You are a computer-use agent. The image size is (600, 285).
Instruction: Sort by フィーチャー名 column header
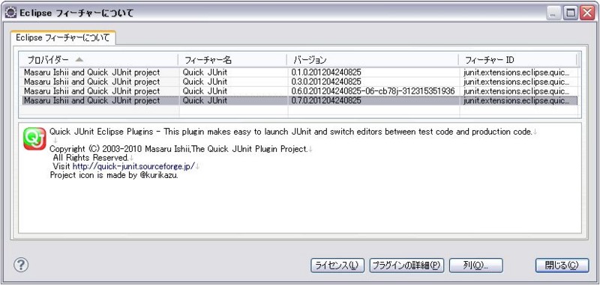coord(232,60)
